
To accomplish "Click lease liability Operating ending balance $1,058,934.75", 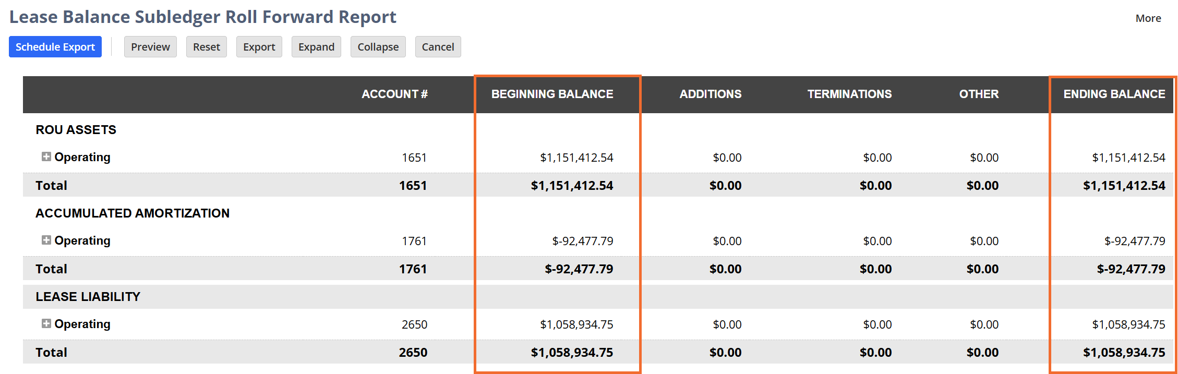I will 1128,324.
